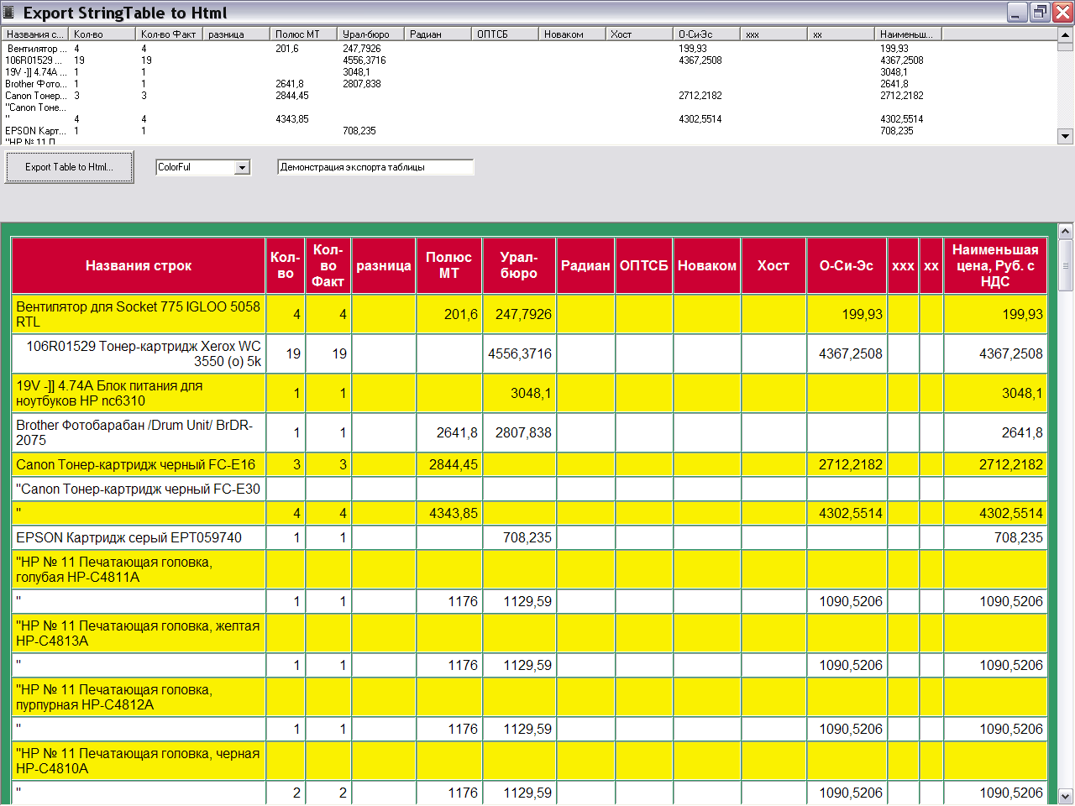Open the ColorFul style dropdown
This screenshot has width=1075, height=806.
coord(242,167)
